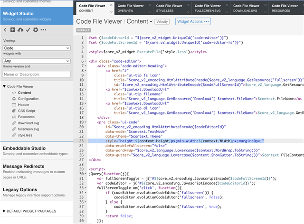Click the add new widget plus icon

(x=13, y=30)
